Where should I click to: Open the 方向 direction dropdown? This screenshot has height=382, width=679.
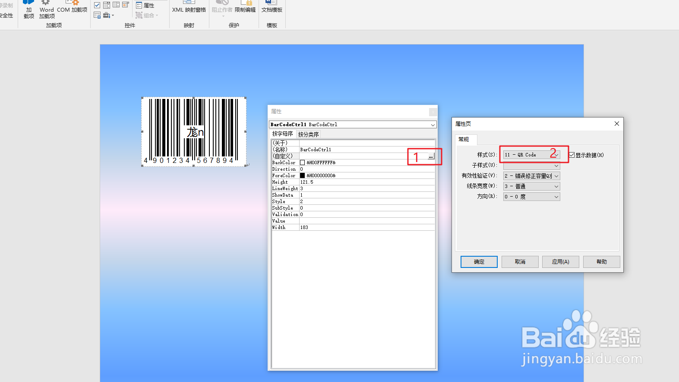pyautogui.click(x=531, y=197)
